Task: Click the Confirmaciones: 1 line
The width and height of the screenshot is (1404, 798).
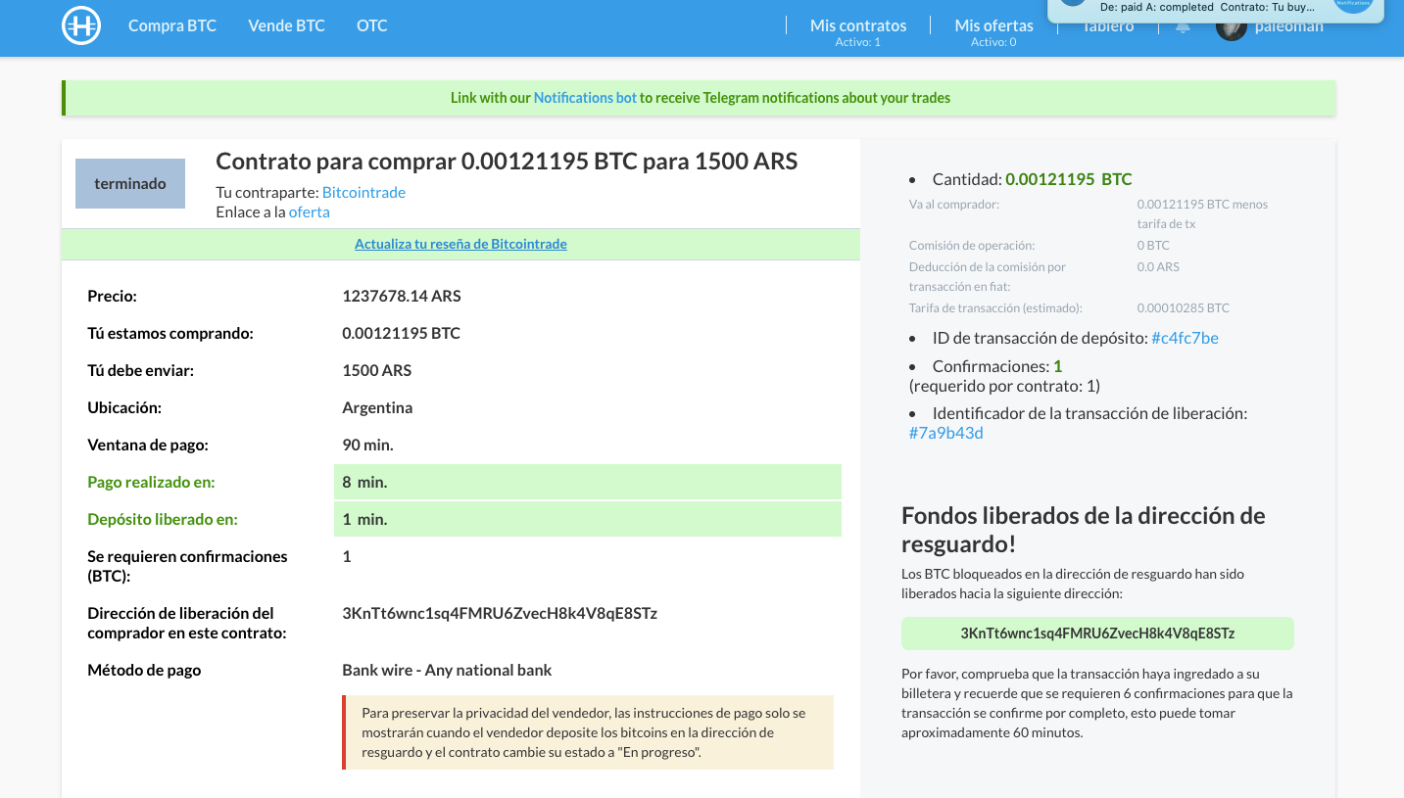Action: click(x=997, y=366)
